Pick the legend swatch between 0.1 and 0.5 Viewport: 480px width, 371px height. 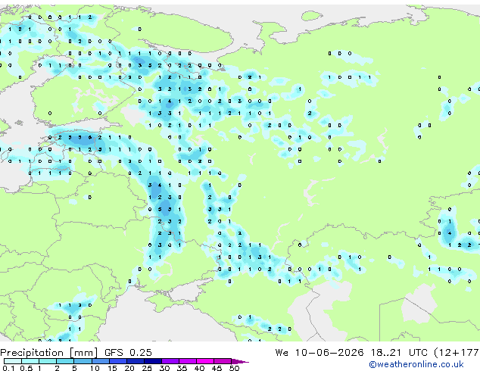(x=13, y=361)
